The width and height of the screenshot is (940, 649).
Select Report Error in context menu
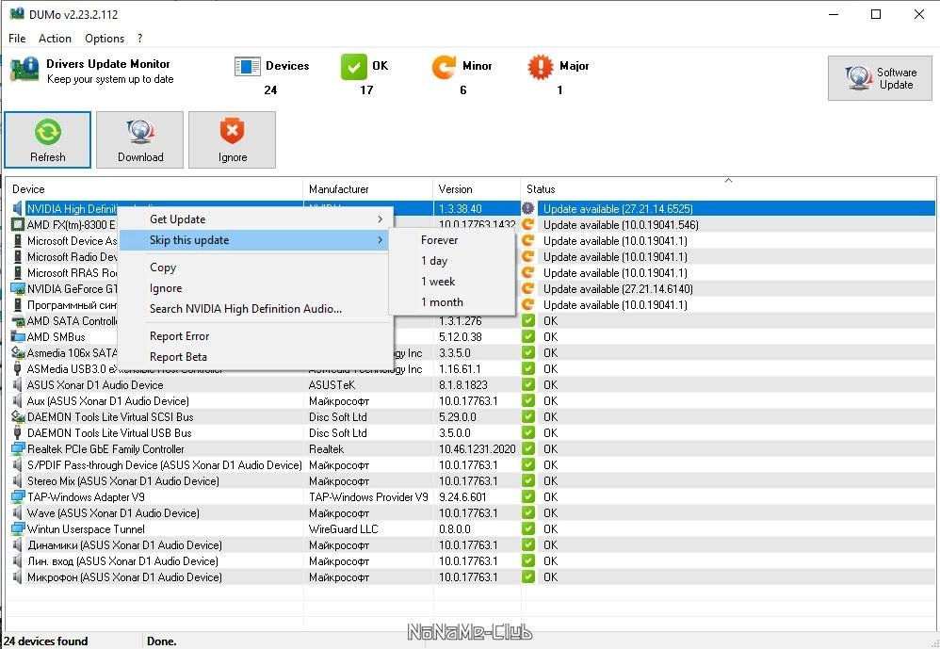pos(256,336)
